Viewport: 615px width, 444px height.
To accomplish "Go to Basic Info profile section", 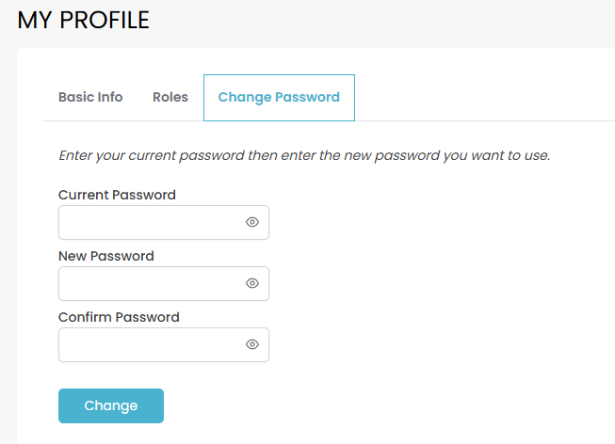I will pyautogui.click(x=90, y=97).
